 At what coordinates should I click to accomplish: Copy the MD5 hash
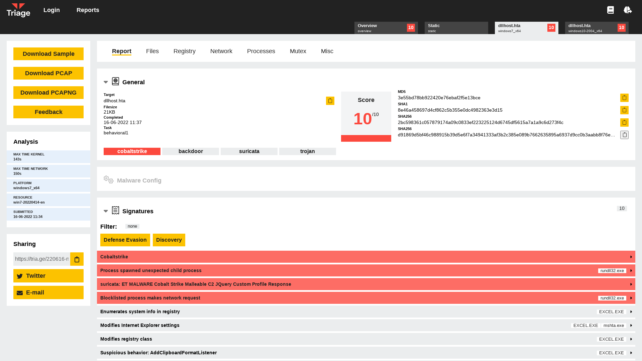coord(624,98)
